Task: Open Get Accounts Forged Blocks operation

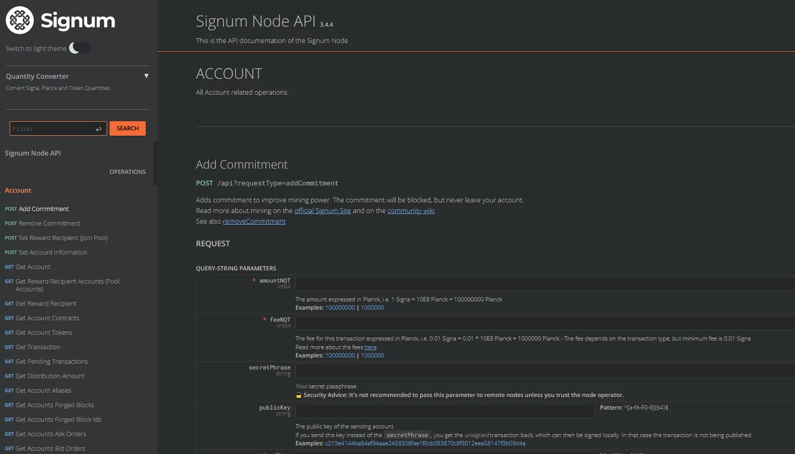Action: 50,405
